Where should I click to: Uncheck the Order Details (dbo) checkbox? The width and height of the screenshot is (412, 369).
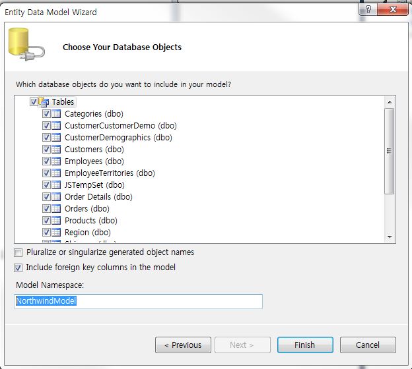tap(46, 197)
